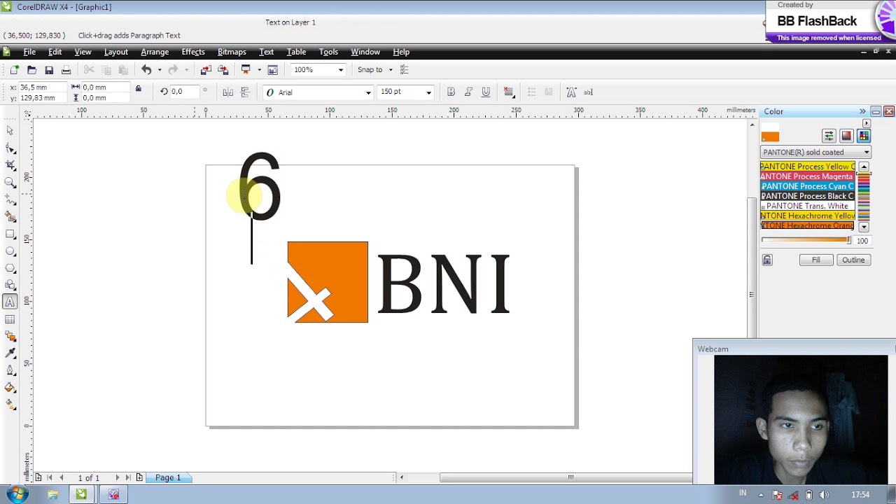Open the Bitmaps menu

tap(232, 52)
